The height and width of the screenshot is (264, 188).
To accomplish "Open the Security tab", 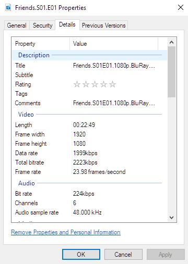I will tap(42, 26).
